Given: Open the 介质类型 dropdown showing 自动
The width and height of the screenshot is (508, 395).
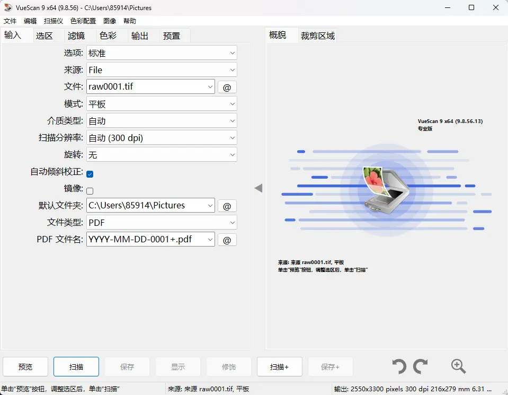Looking at the screenshot, I should pyautogui.click(x=162, y=121).
